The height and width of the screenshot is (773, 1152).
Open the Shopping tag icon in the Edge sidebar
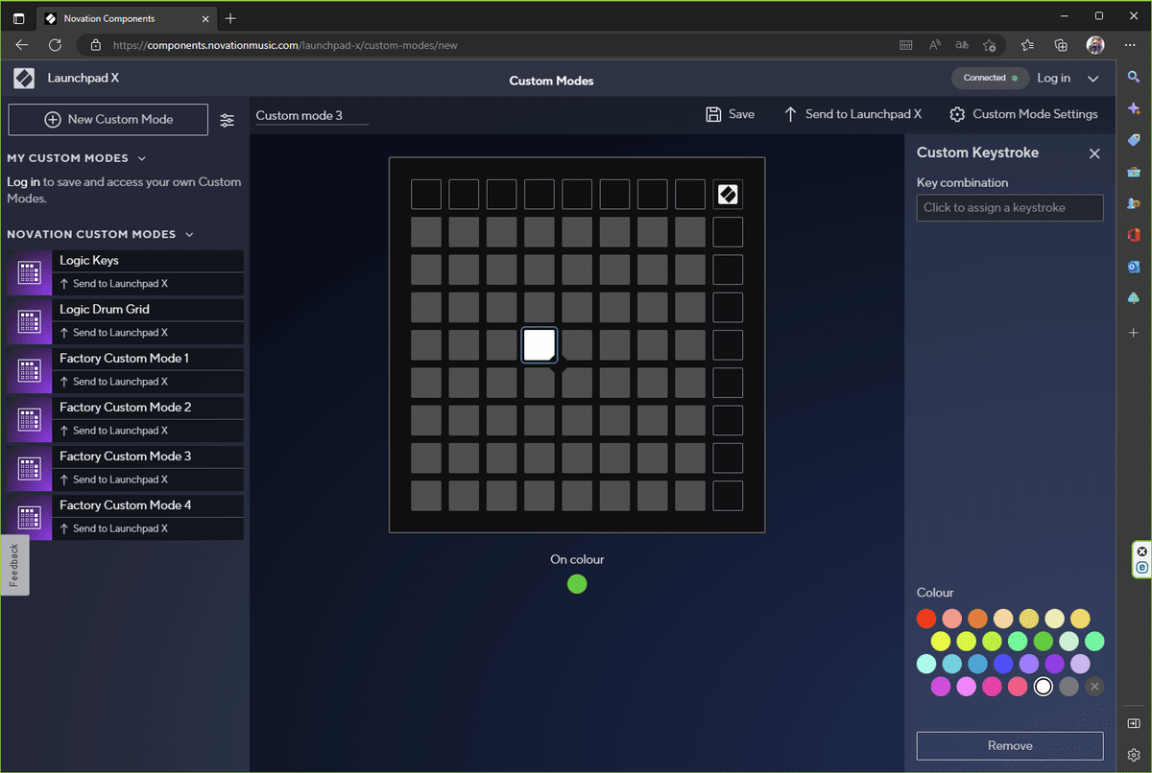click(x=1134, y=141)
